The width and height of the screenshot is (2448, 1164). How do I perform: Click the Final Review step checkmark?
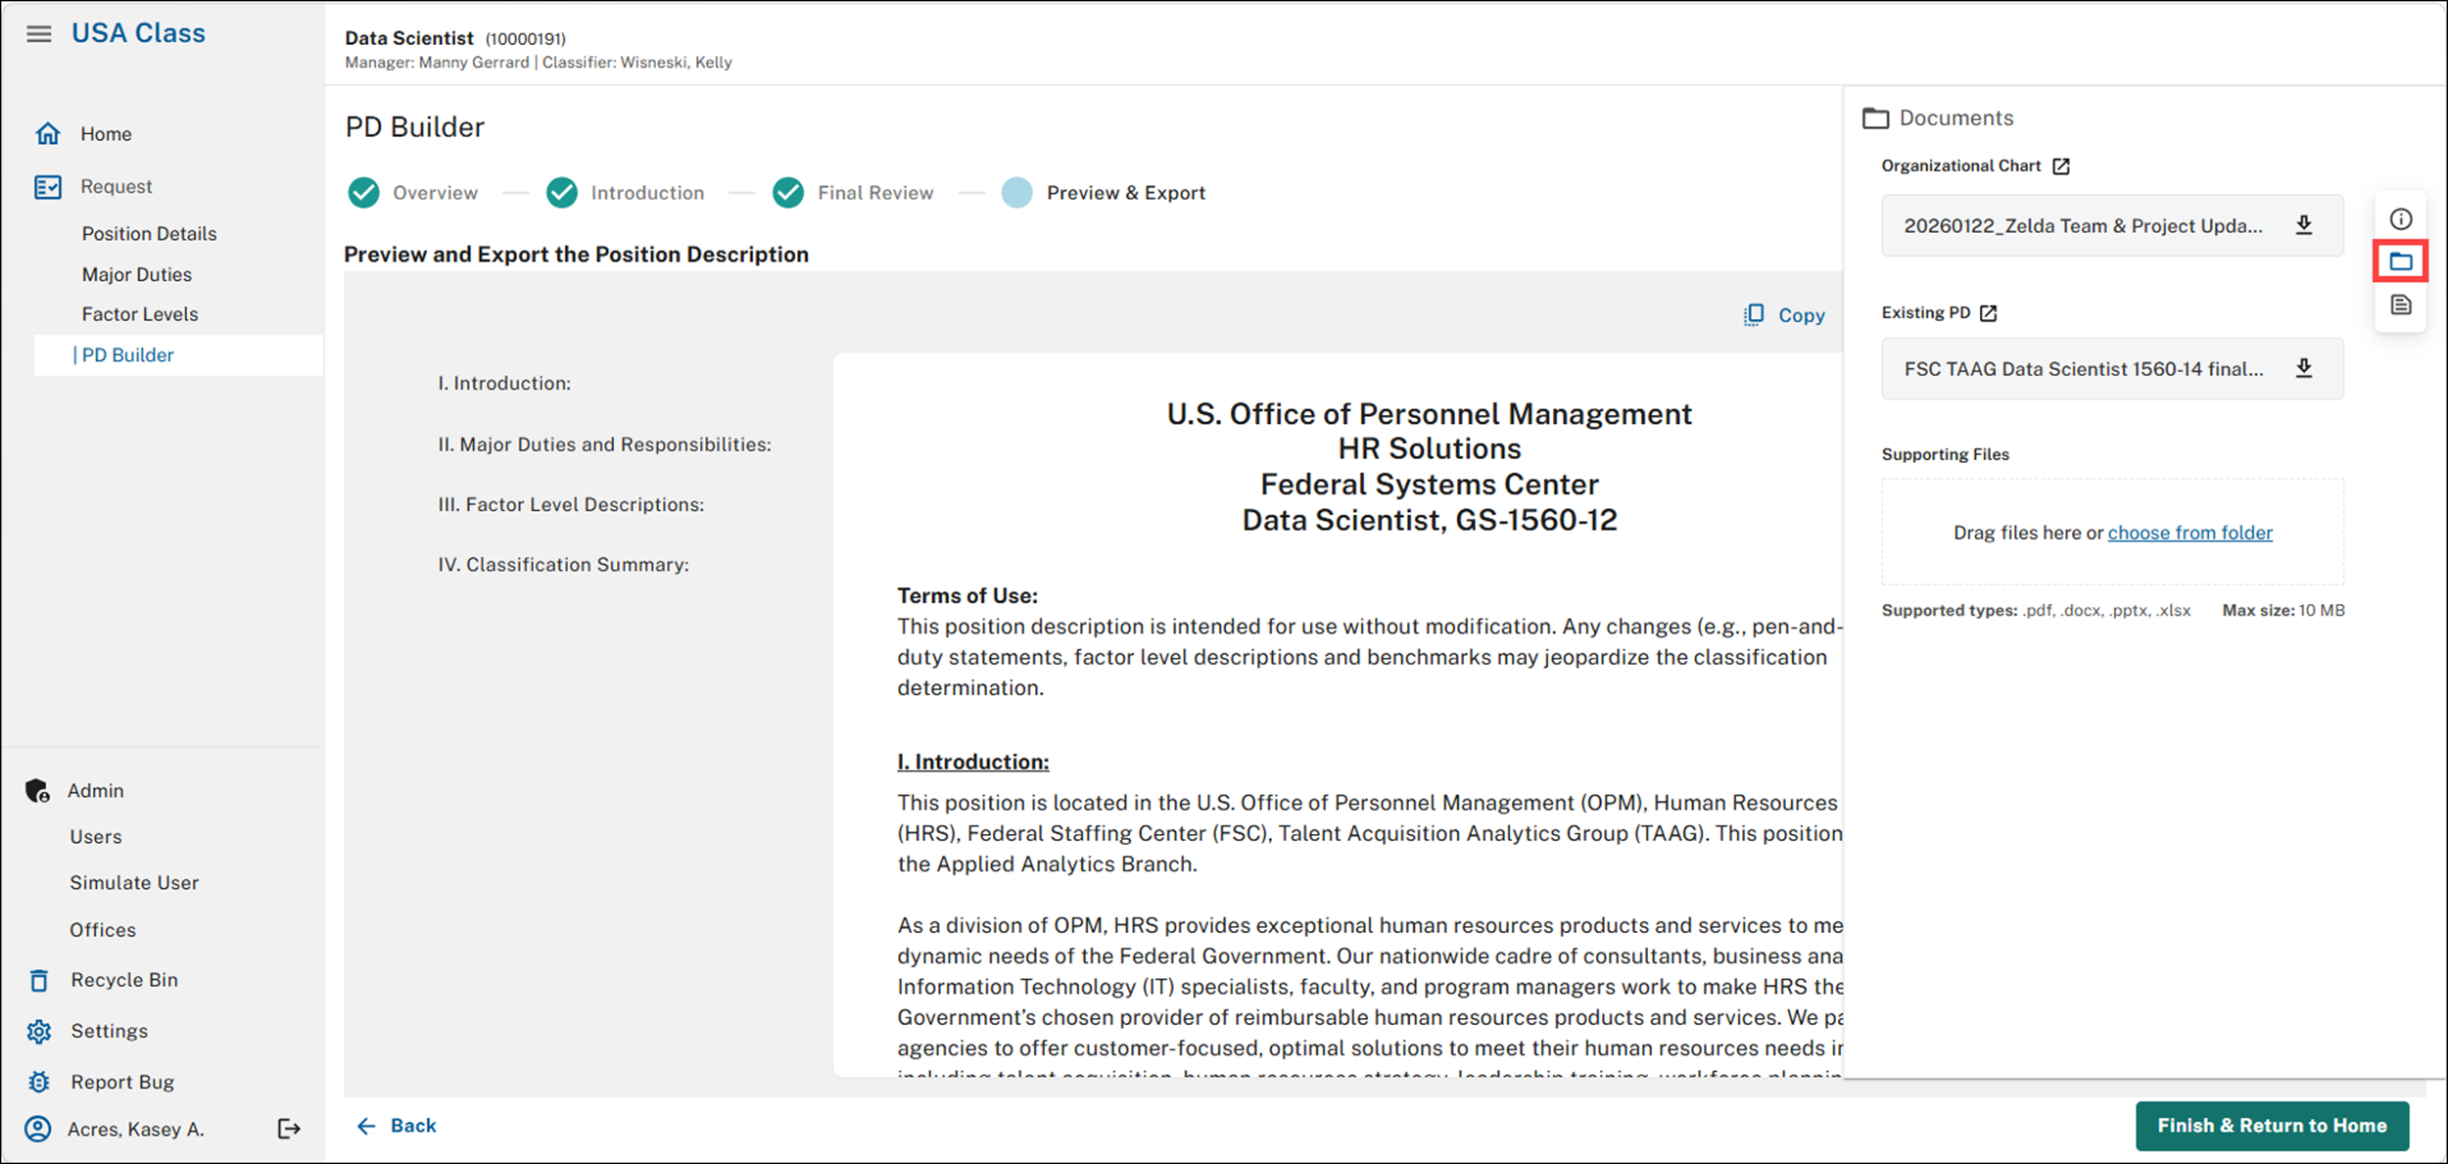pos(788,193)
